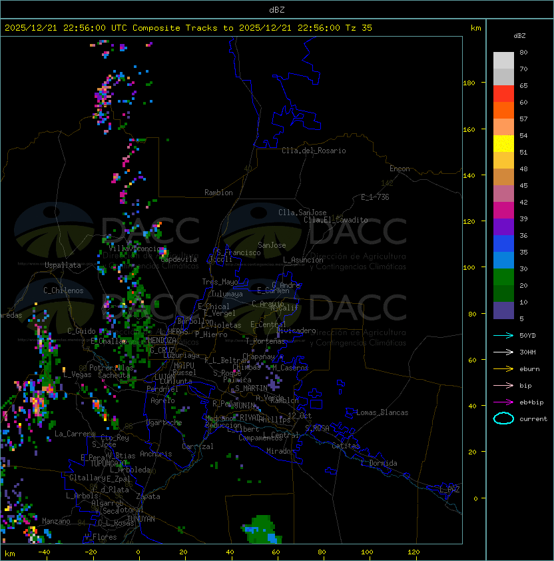554x561 pixels.
Task: Click the 65 dBZ red color swatch
Action: 503,93
